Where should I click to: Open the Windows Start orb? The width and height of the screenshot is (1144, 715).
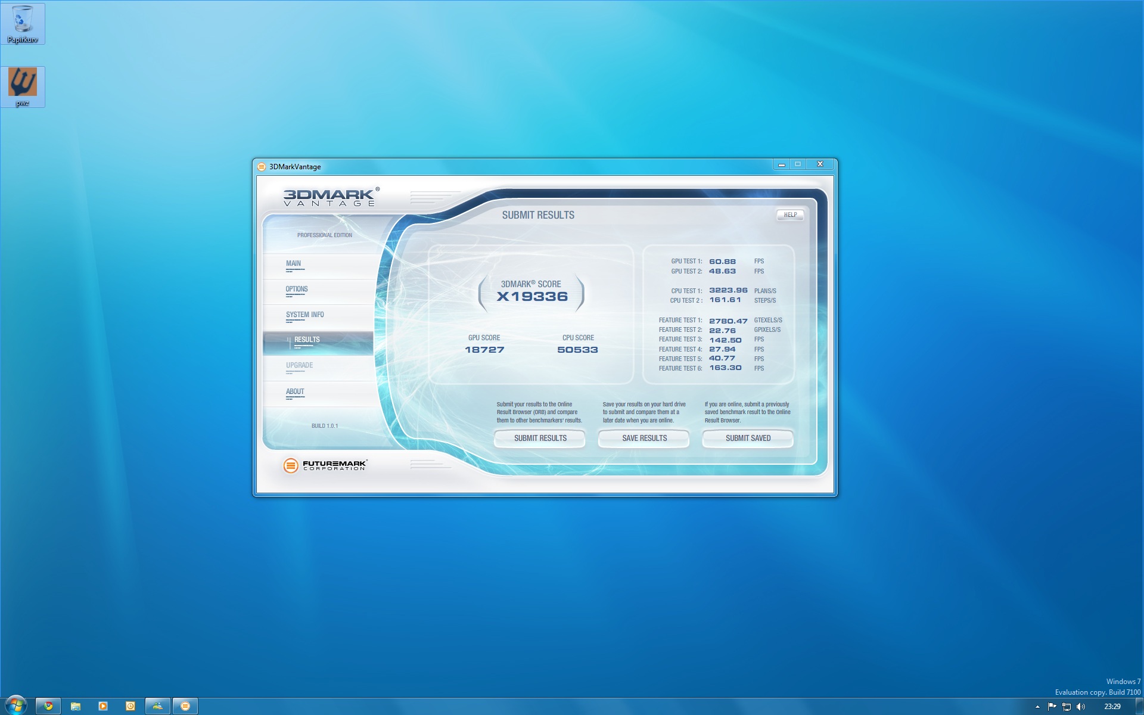click(x=15, y=705)
